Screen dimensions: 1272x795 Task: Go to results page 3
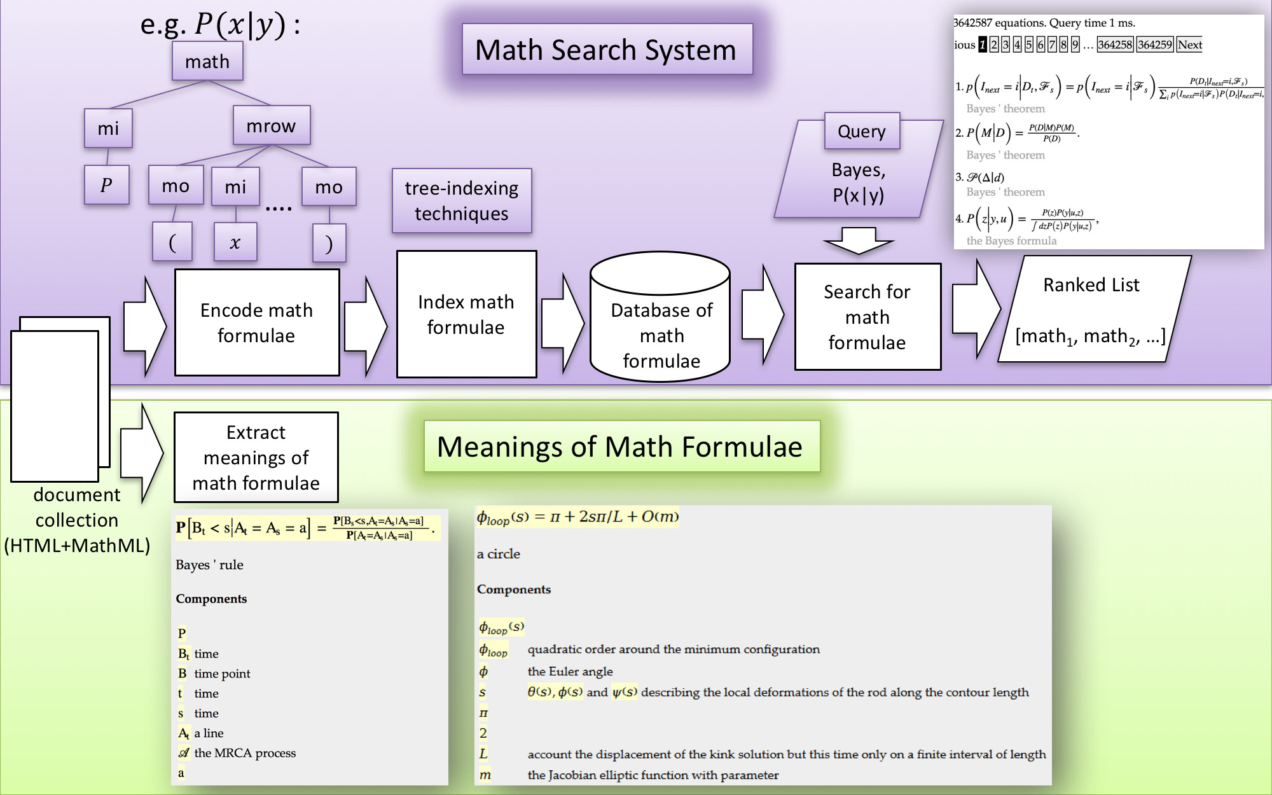pyautogui.click(x=1005, y=45)
